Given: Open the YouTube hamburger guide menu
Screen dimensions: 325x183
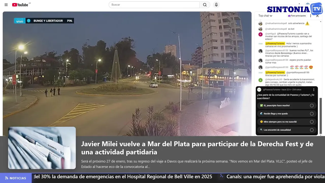Looking at the screenshot, I should tap(6, 5).
